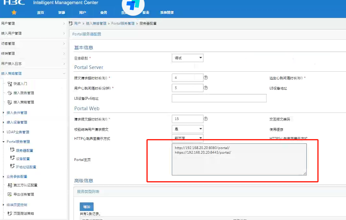Viewport: 346px width, 220px height.
Task: Grab the Portal主页 textarea resize handle
Action: 305,173
